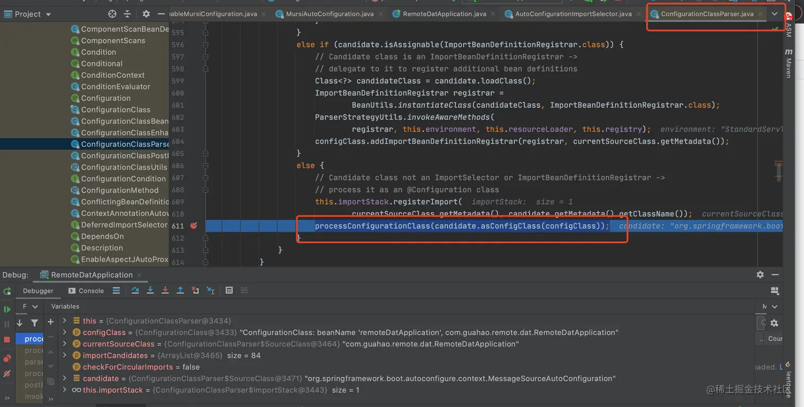
Task: Click the Trace Current Stream Chain icon
Action: click(245, 290)
